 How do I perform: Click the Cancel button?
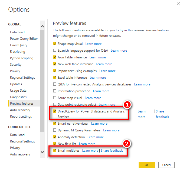point(166,165)
